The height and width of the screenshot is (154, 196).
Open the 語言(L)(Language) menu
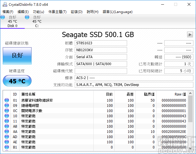coord(117,12)
